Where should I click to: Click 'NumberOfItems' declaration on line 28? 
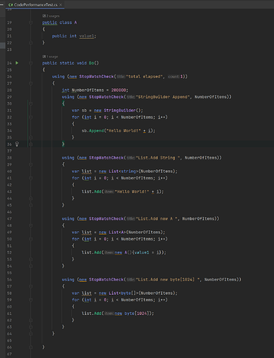(x=88, y=90)
